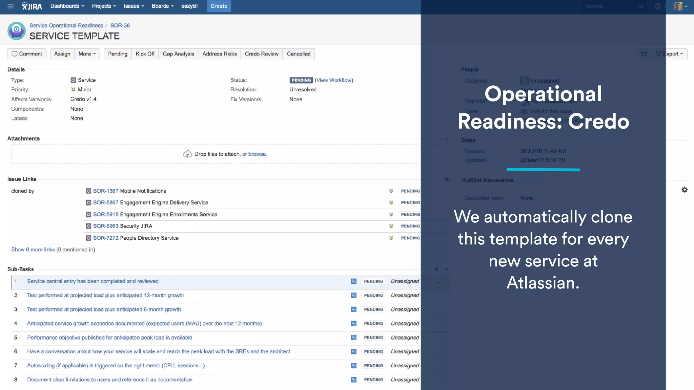Click the Unresolved resolution value
Image resolution: width=694 pixels, height=390 pixels.
tap(303, 89)
